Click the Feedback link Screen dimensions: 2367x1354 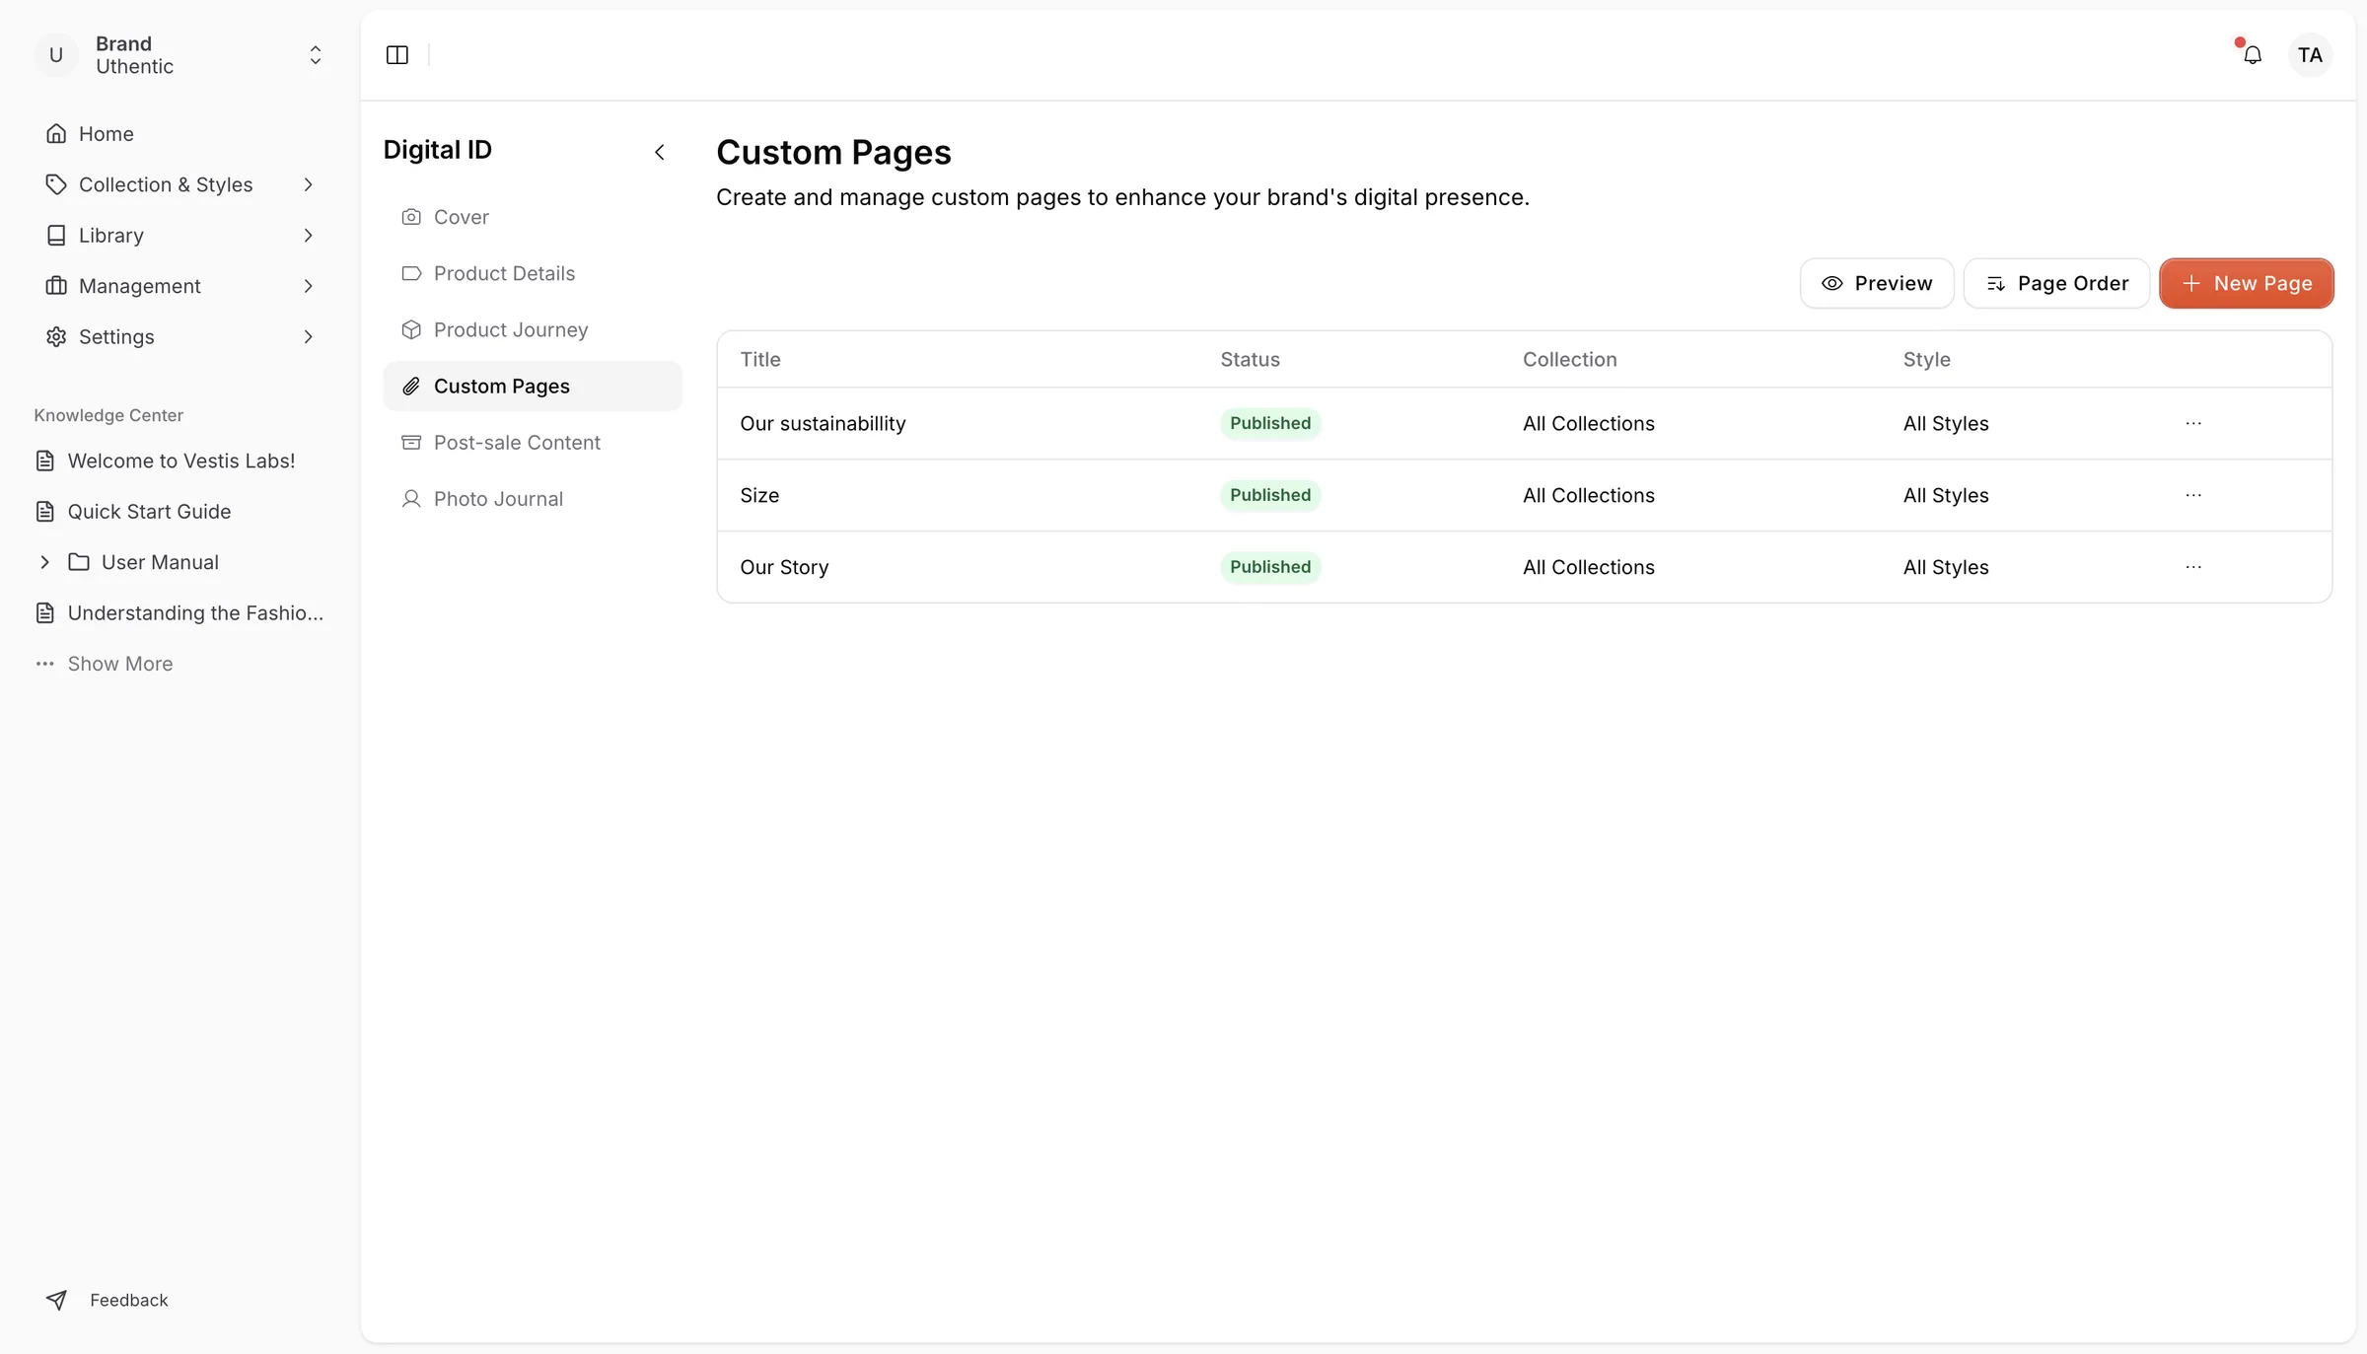(x=129, y=1300)
